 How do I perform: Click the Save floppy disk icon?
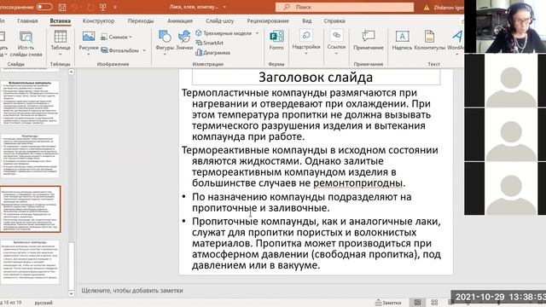click(62, 7)
